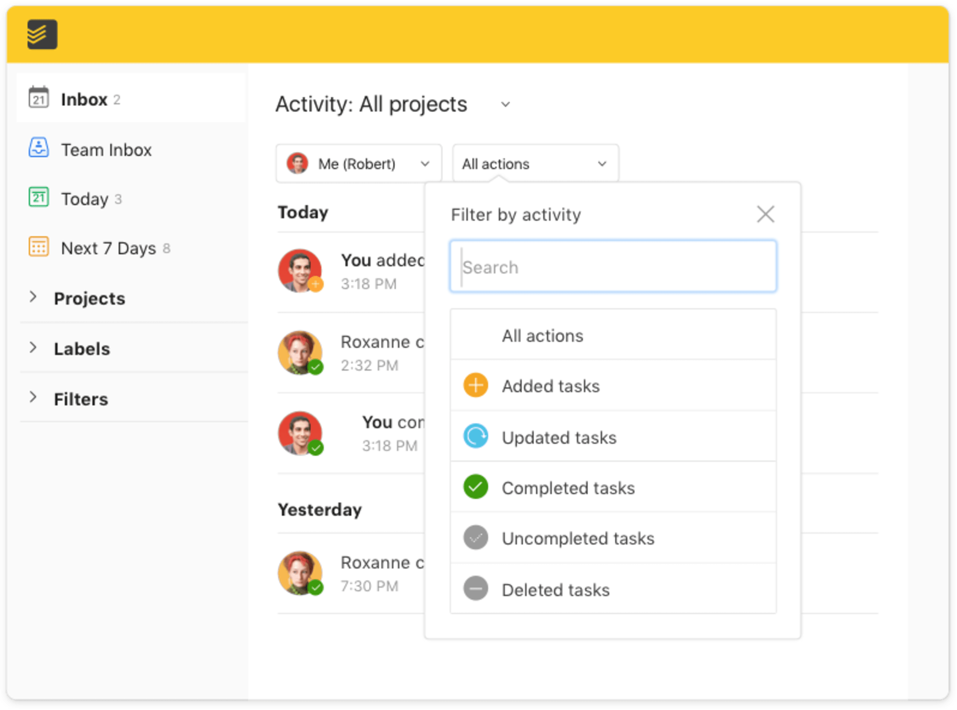Screen dimensions: 957x710
Task: Expand the Labels section chevron
Action: coord(33,347)
